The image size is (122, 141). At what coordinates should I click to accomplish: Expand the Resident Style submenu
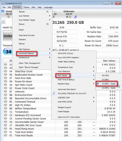click(x=74, y=84)
